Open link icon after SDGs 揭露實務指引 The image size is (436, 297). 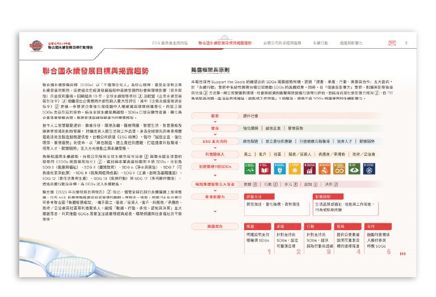pyautogui.click(x=99, y=162)
